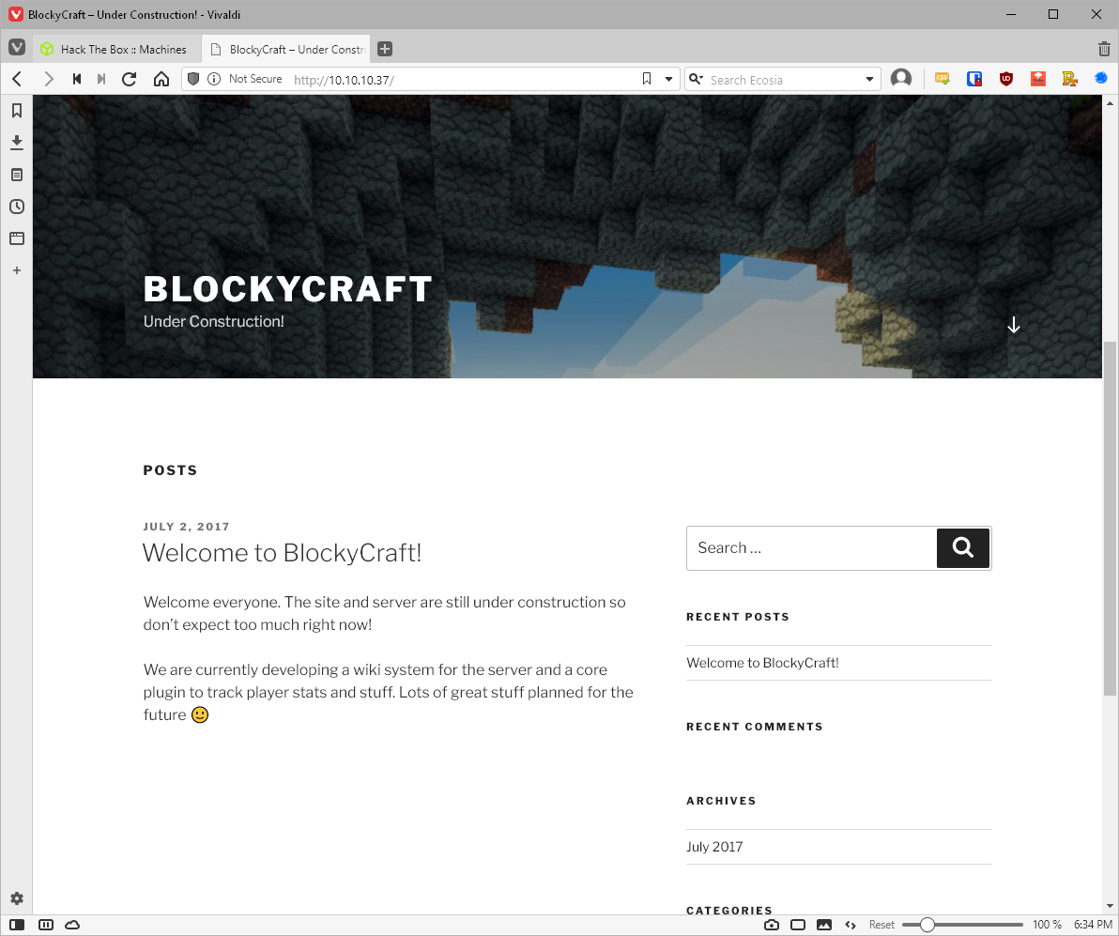Open the tracker blocker shield icon
Screen dimensions: 1119x936
click(x=192, y=79)
